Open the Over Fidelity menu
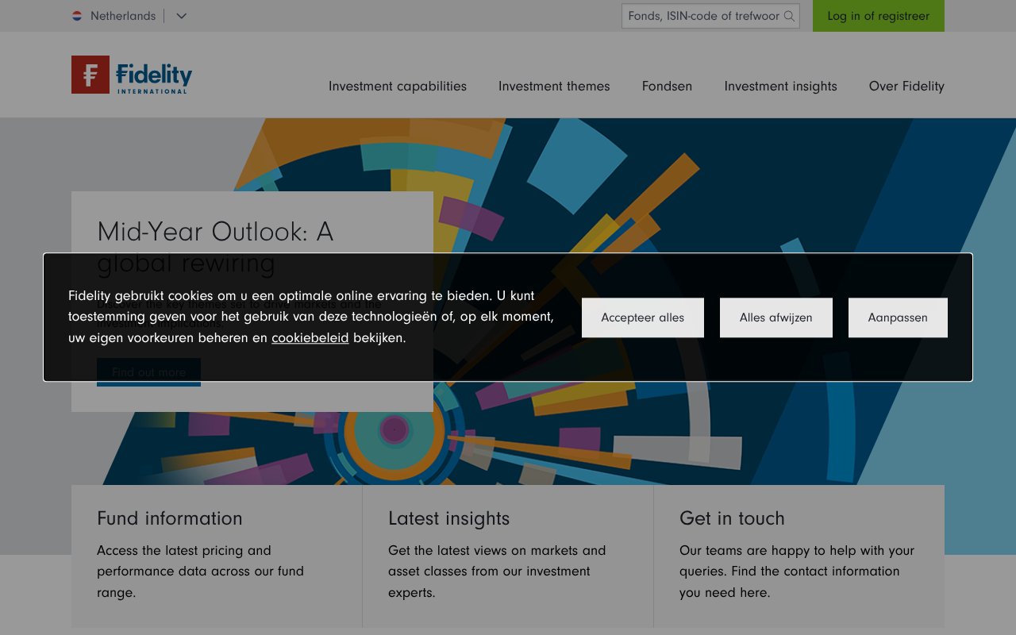Screen dimensions: 1016x635 [x=906, y=86]
